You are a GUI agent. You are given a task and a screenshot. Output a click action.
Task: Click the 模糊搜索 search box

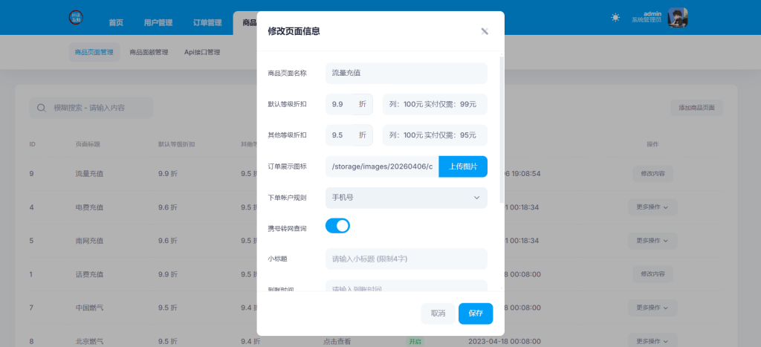[x=91, y=108]
